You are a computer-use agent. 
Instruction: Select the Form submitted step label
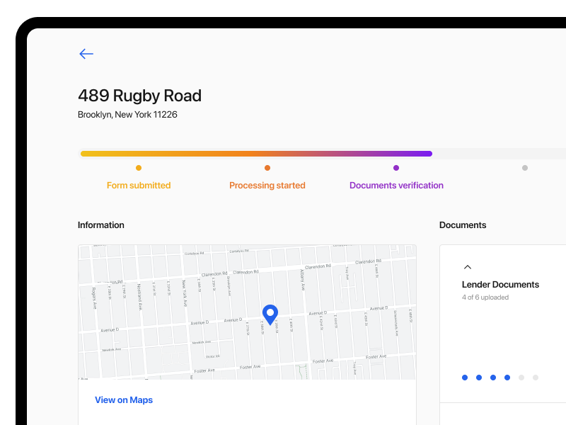pos(139,186)
